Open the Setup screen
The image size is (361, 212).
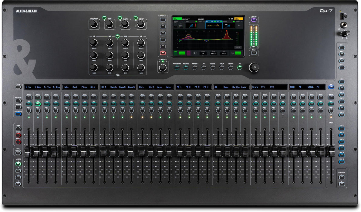[222, 68]
